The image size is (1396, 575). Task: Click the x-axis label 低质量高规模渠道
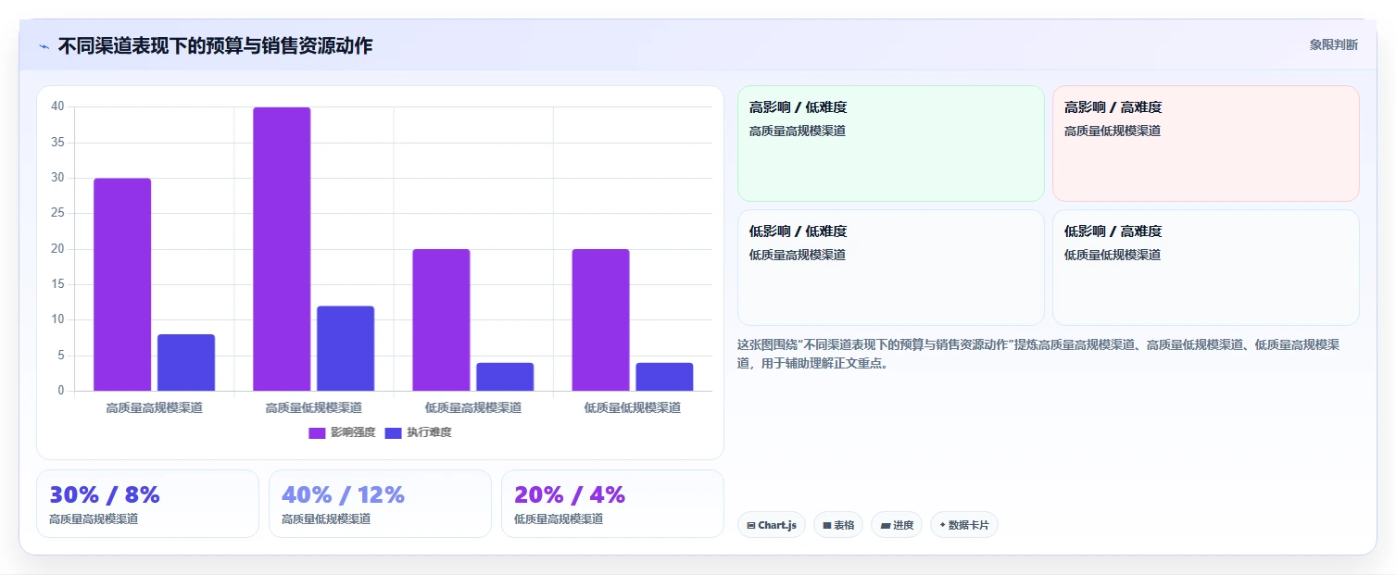click(x=472, y=407)
